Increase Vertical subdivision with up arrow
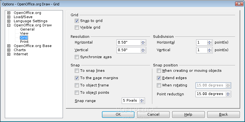 pyautogui.click(x=209, y=49)
